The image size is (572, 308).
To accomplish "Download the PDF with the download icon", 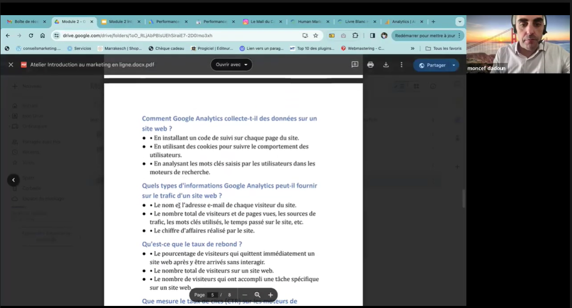I will pyautogui.click(x=385, y=64).
